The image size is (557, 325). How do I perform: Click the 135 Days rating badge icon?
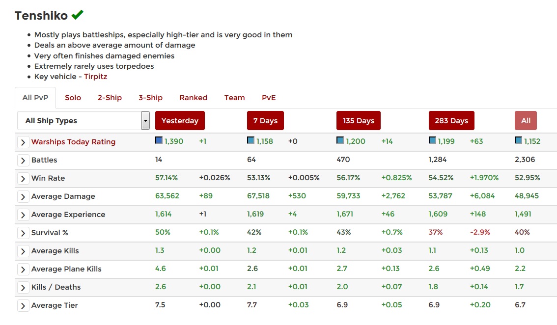point(340,140)
